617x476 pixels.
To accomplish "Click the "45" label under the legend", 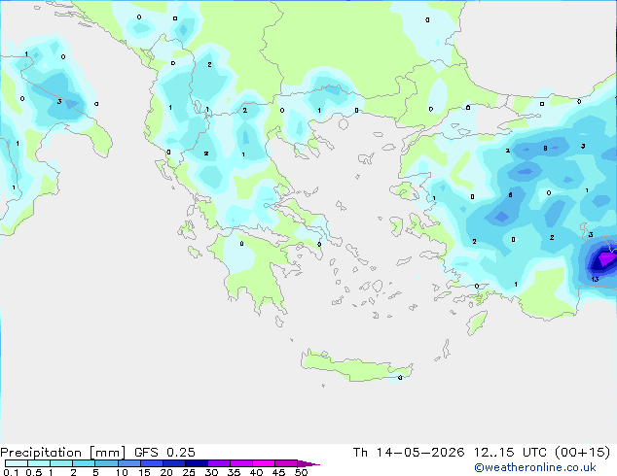I will pyautogui.click(x=278, y=472).
